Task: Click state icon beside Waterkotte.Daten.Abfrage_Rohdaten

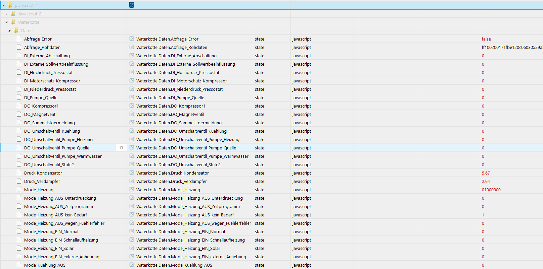Action: [132, 47]
